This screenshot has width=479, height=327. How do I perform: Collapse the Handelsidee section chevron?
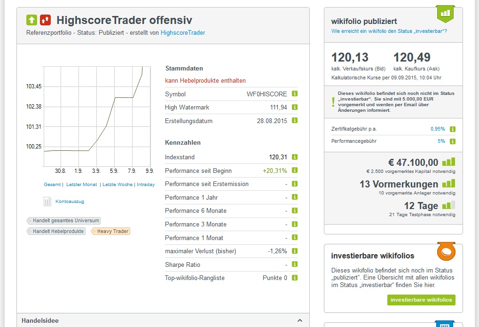point(300,320)
